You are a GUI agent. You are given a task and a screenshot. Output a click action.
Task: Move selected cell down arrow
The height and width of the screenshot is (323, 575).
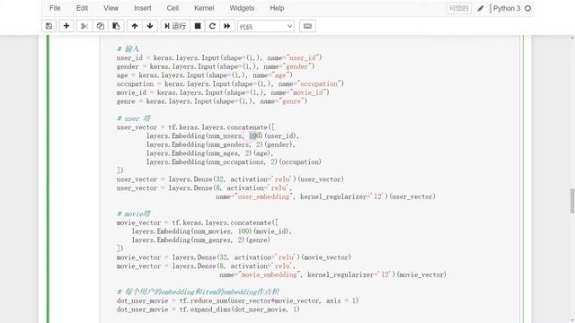(x=150, y=26)
